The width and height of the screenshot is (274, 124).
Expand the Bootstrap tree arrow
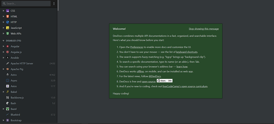pyautogui.click(x=3, y=120)
